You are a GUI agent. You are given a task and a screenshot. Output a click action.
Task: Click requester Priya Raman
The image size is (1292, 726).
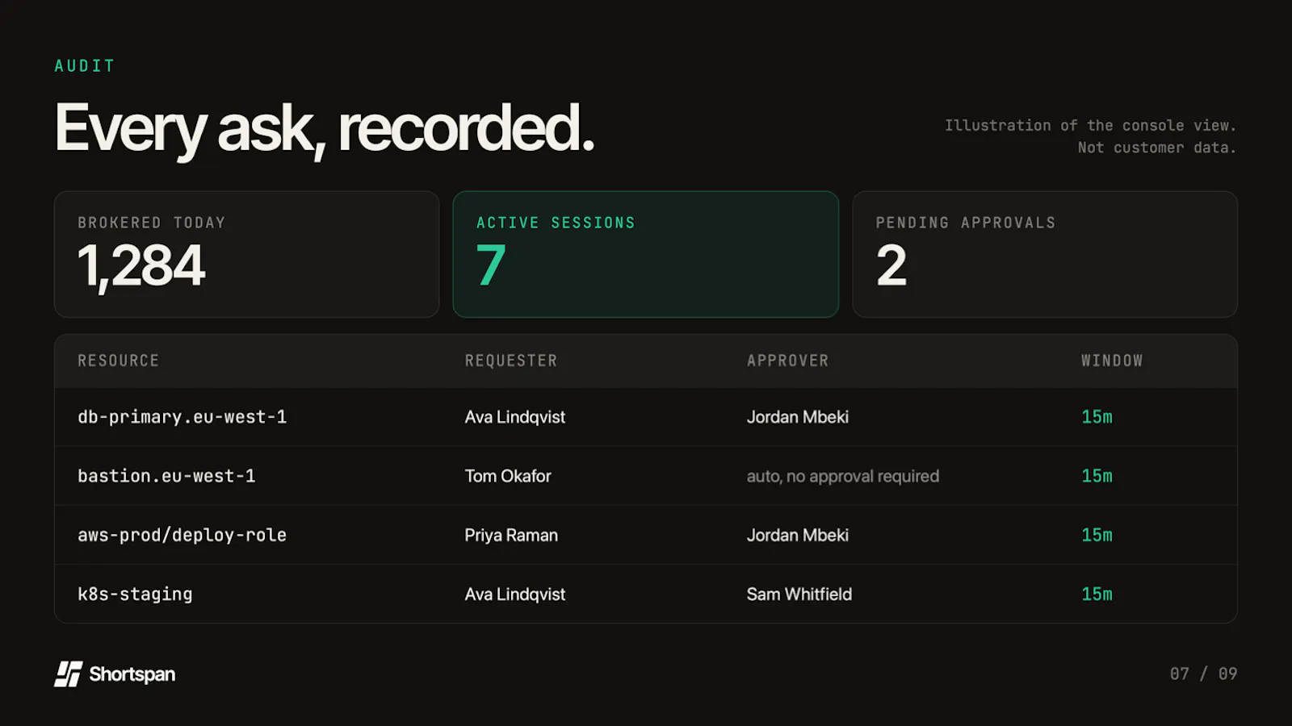pyautogui.click(x=511, y=535)
